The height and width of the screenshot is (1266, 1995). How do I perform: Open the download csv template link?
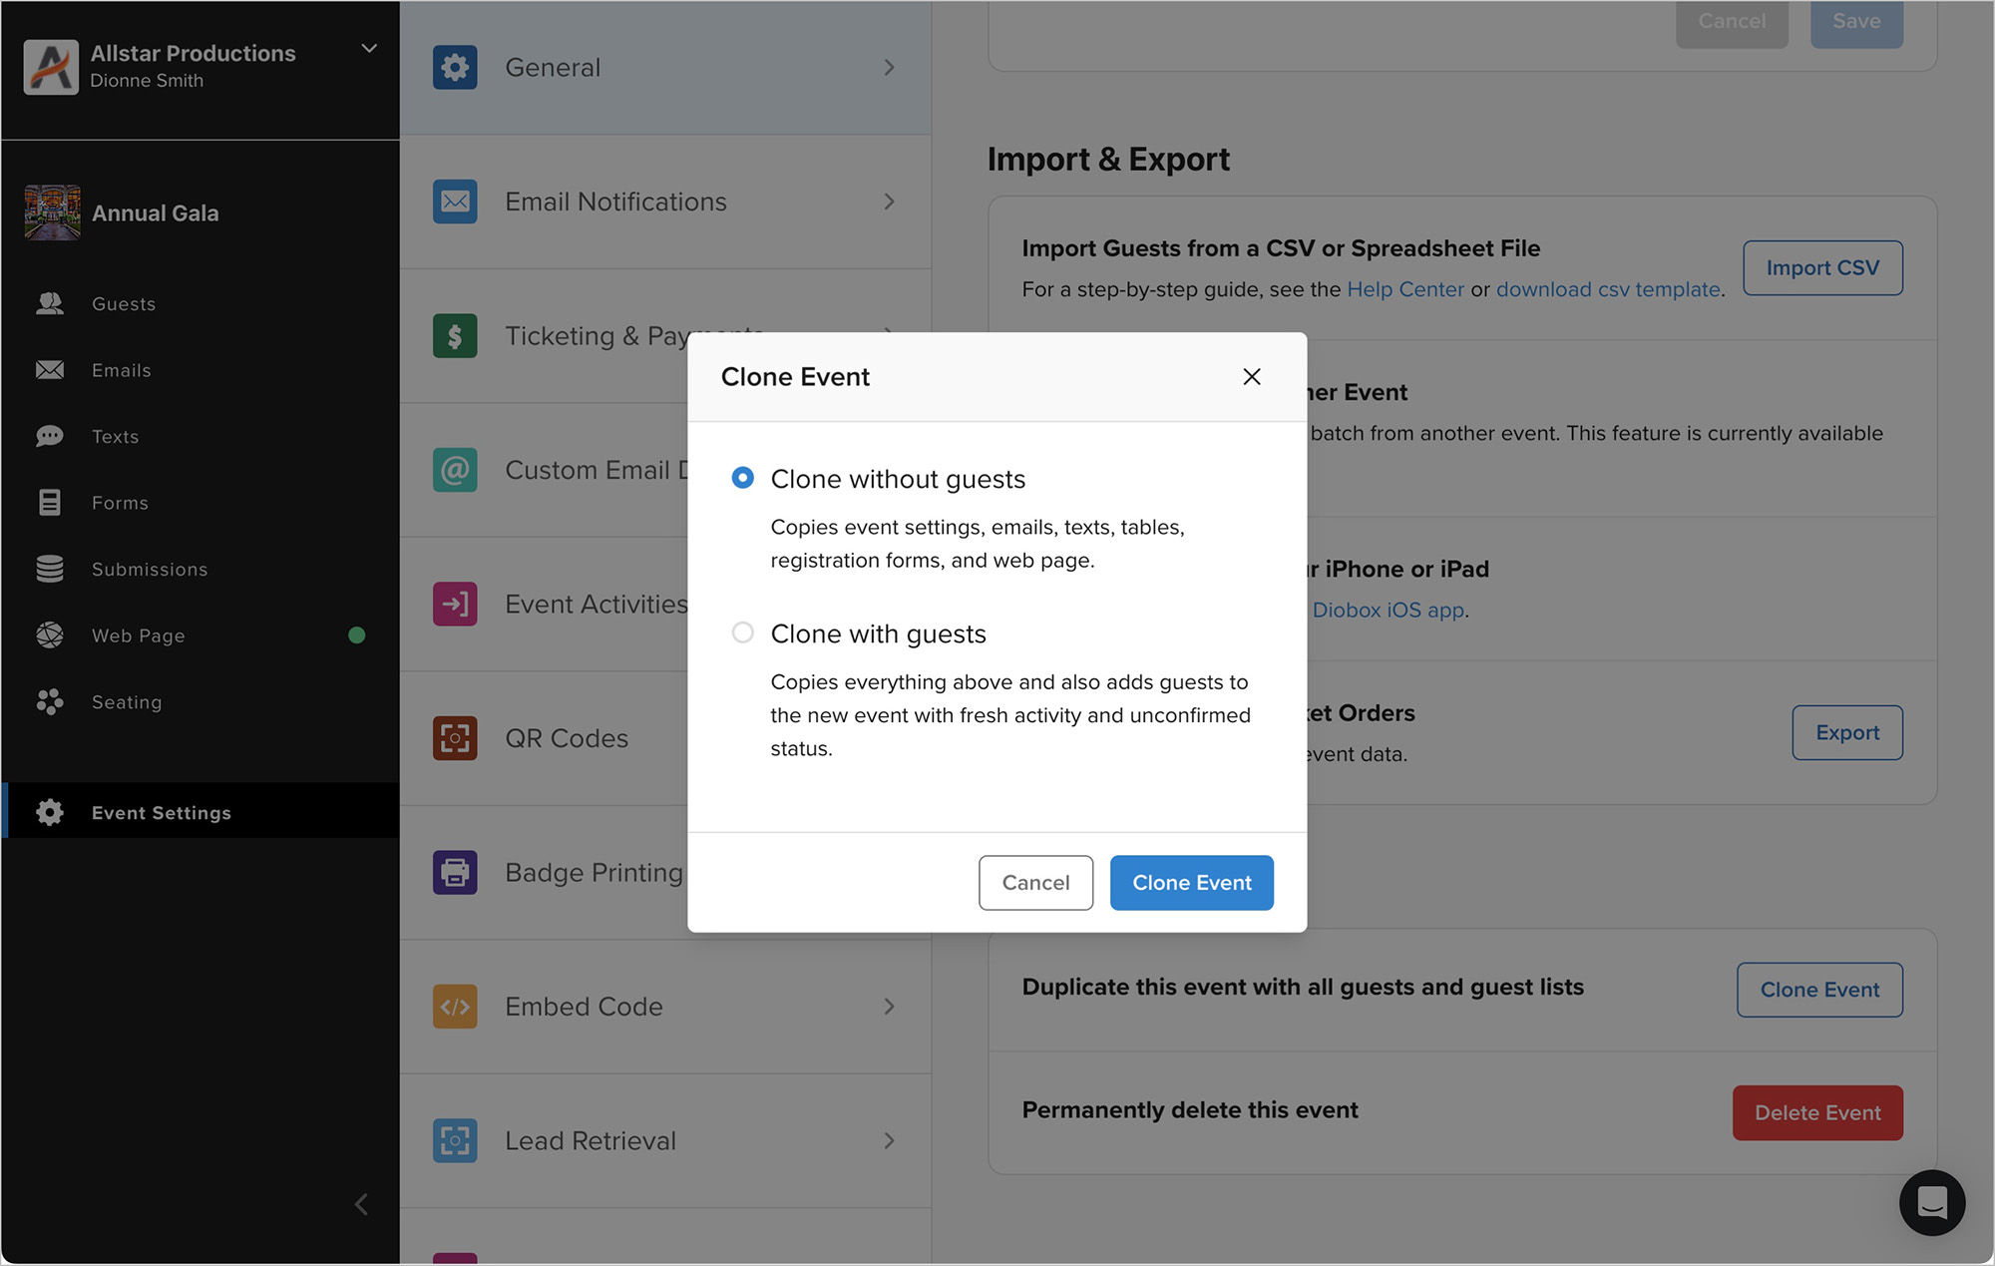(1608, 289)
